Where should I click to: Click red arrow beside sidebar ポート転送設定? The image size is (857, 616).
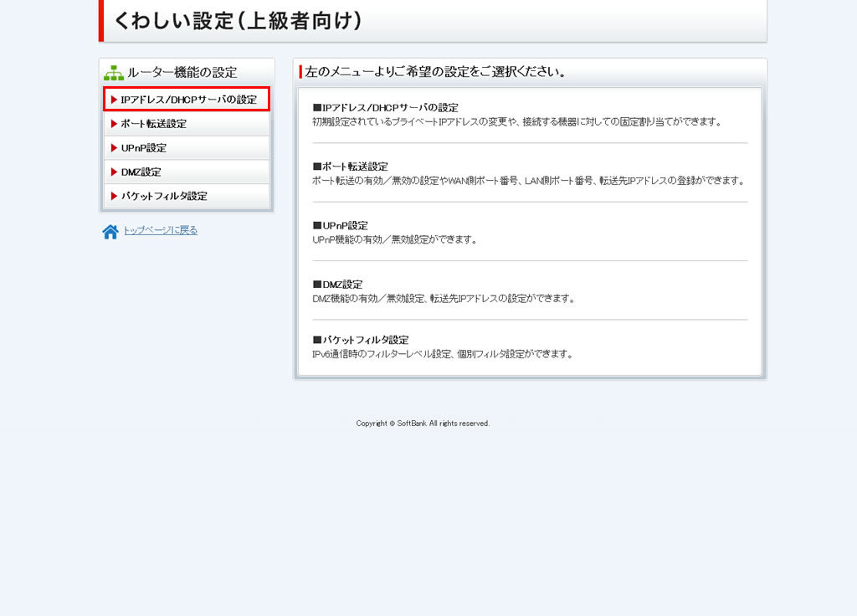pos(115,124)
